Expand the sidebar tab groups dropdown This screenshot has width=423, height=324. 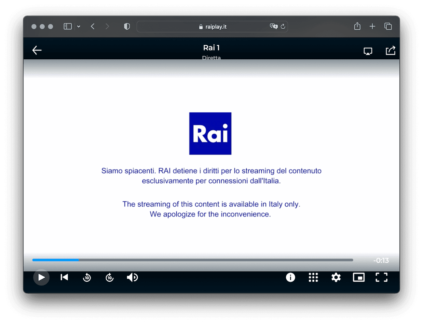pos(78,26)
